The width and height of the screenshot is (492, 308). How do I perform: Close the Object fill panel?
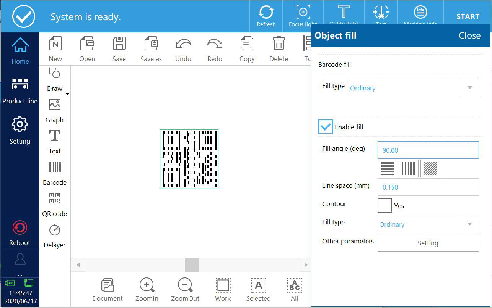click(469, 35)
